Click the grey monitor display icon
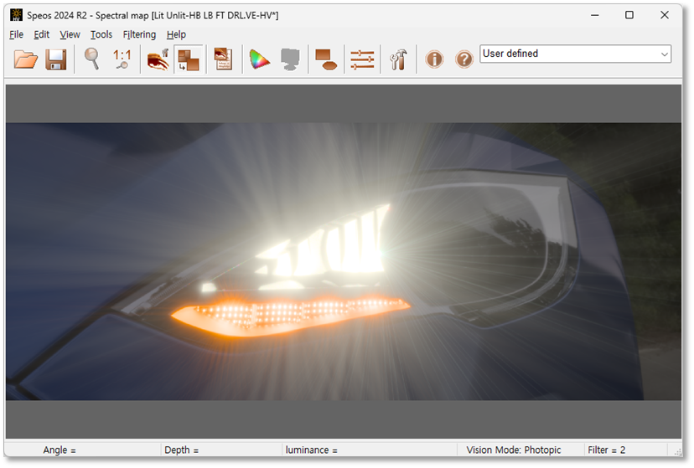 pyautogui.click(x=290, y=59)
